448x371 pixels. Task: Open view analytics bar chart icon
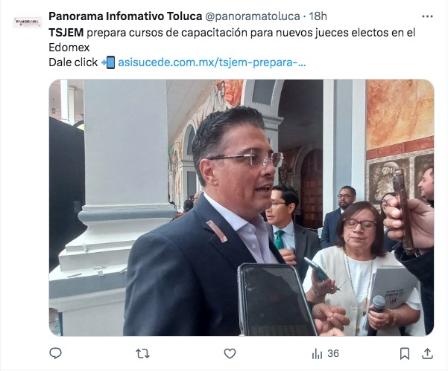(317, 354)
